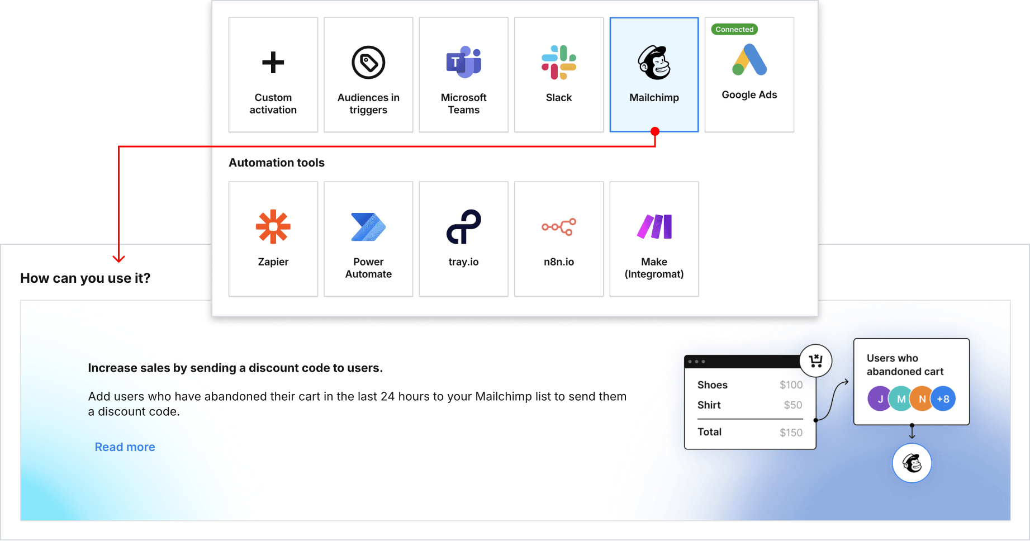
Task: Click the abandoned cart icon
Action: [x=815, y=360]
